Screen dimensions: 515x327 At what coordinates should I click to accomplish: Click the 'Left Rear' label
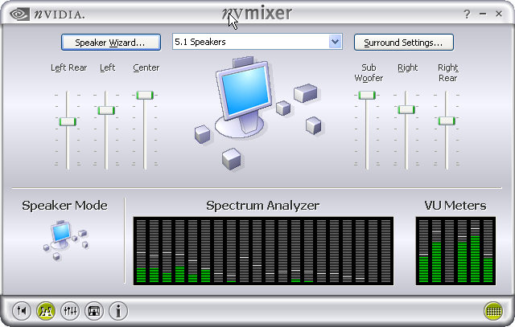(68, 67)
